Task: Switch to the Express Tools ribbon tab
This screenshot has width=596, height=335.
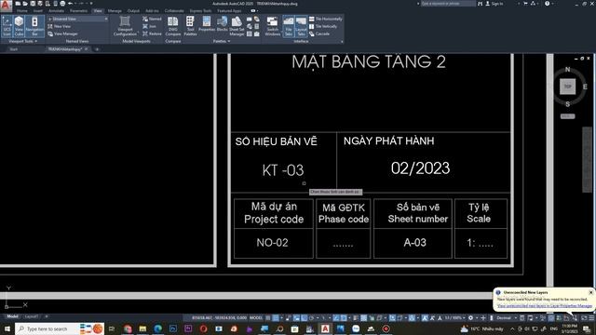Action: point(200,10)
